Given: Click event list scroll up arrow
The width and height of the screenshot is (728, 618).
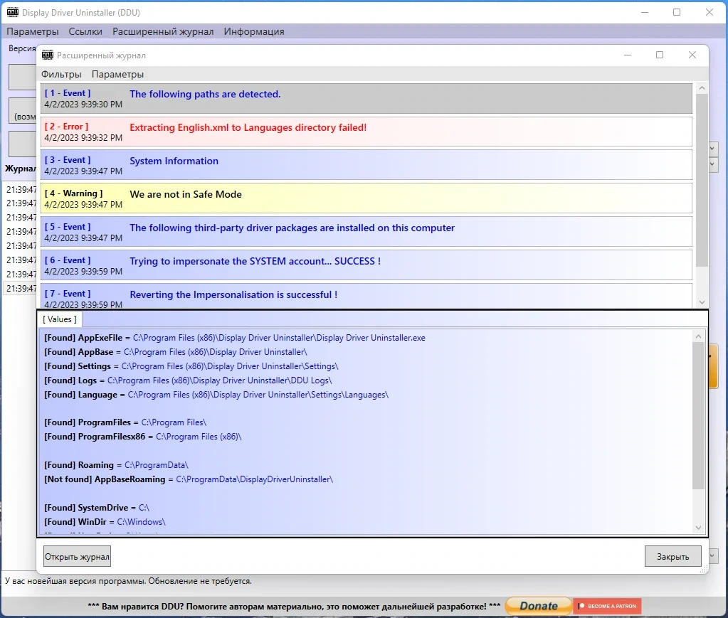Looking at the screenshot, I should coord(702,87).
